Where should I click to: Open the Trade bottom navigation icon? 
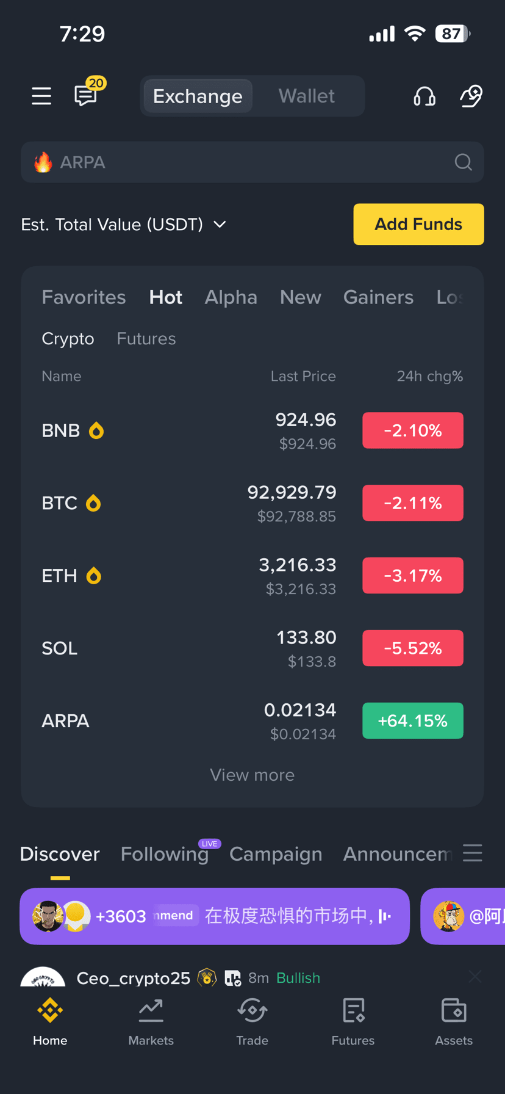click(x=253, y=1023)
